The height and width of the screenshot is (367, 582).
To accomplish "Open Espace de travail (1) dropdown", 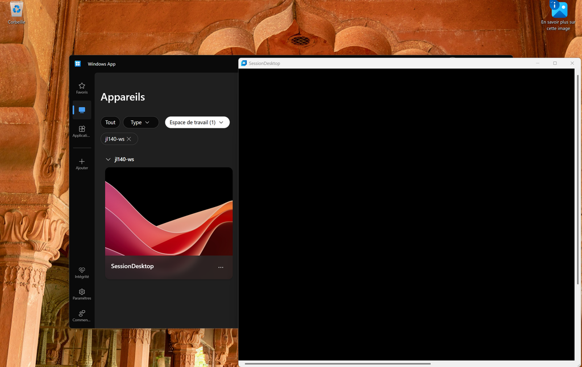I will click(x=197, y=122).
